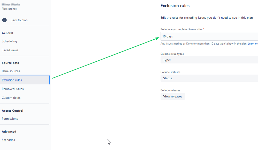Select the highlighted Exclusion rules item
Viewport: 258px width, 150px height.
(25, 80)
